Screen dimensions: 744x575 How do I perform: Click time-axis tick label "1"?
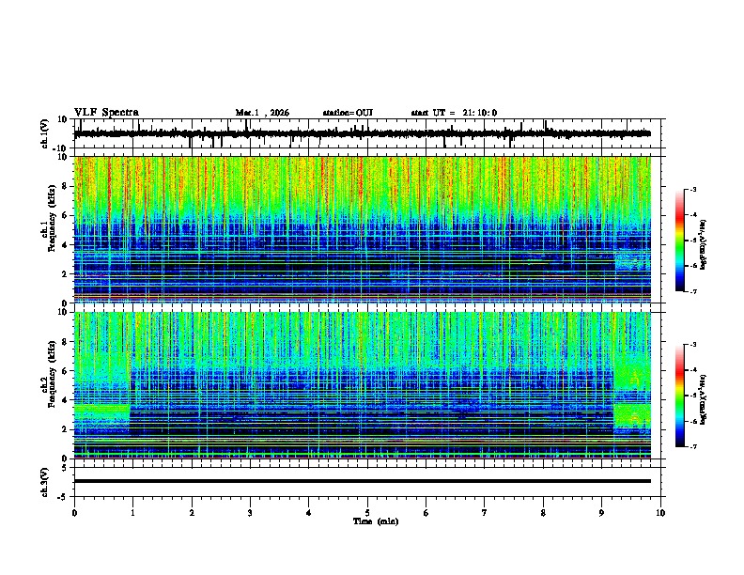click(x=132, y=513)
